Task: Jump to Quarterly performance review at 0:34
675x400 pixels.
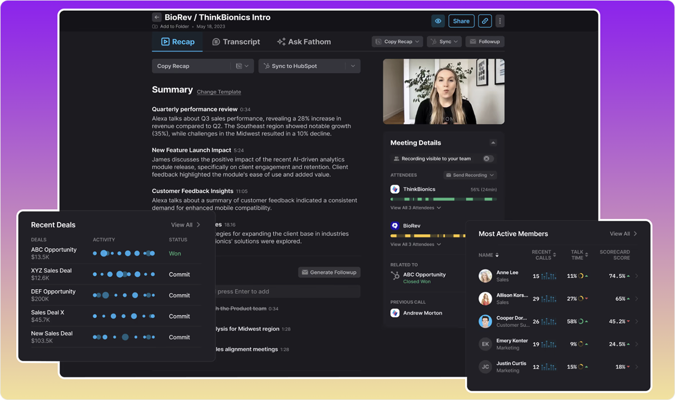Action: [201, 109]
